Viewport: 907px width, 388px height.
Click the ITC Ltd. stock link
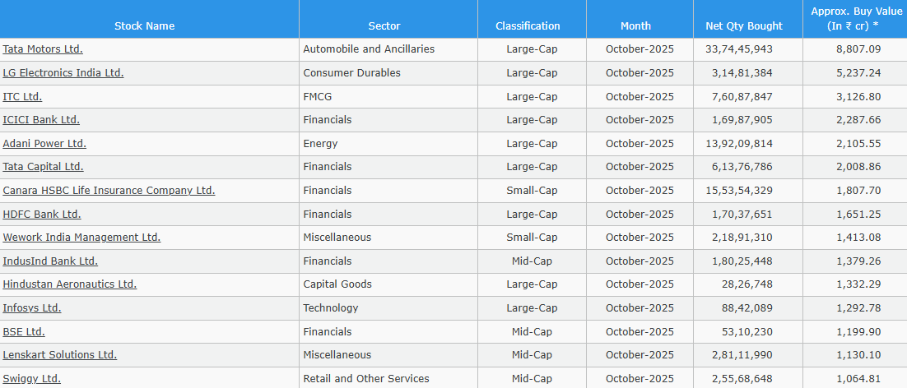click(x=22, y=97)
